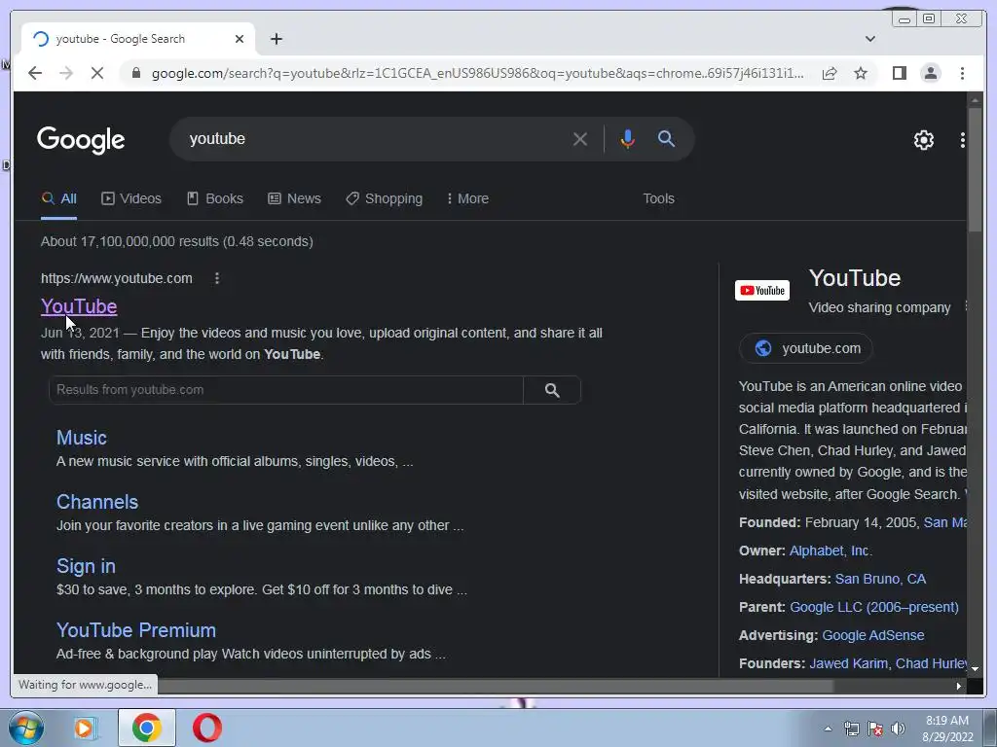Switch to the News tab
997x747 pixels.
coord(294,198)
